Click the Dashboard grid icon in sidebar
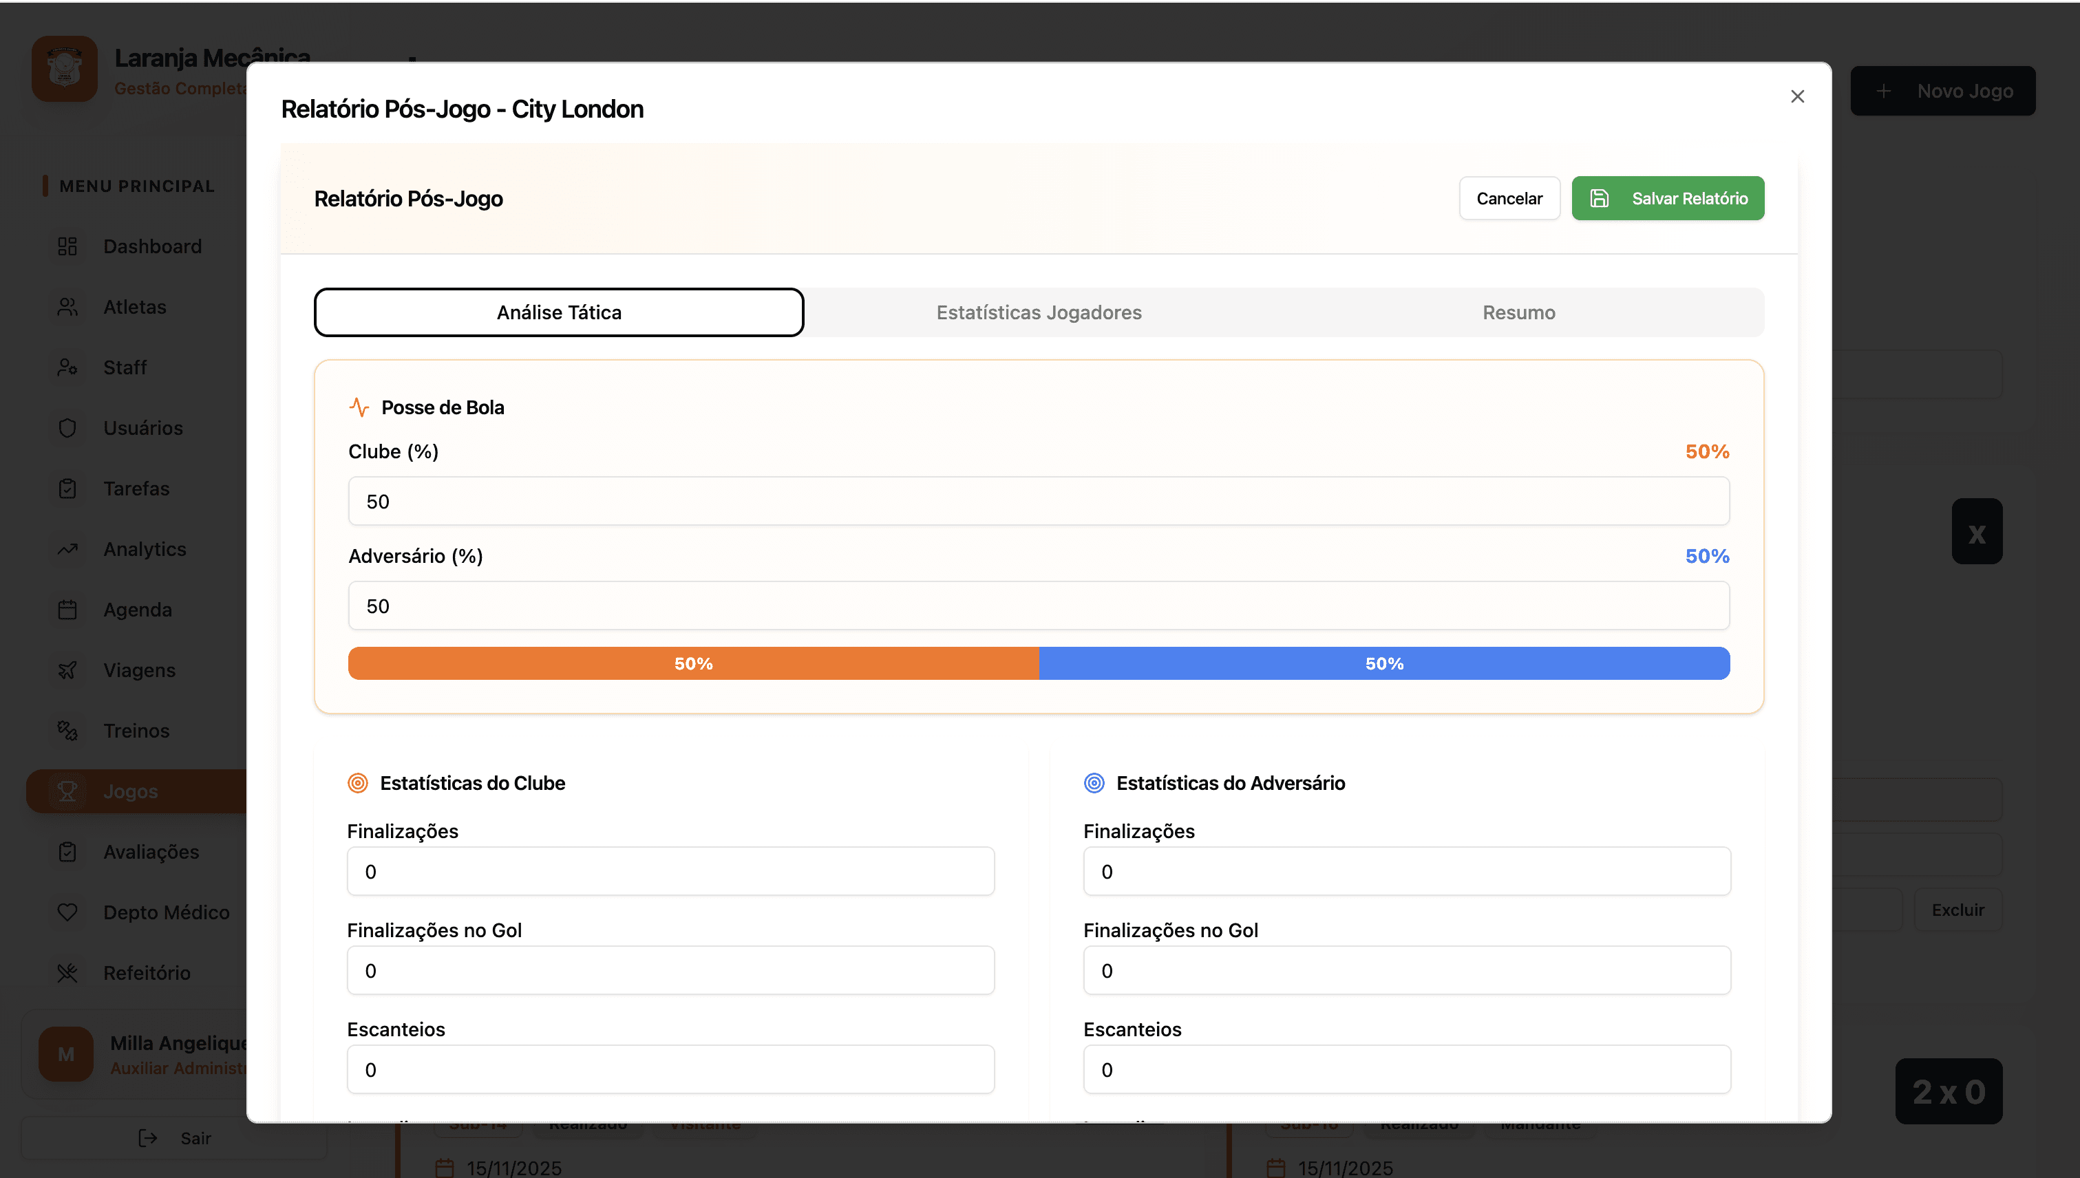This screenshot has width=2080, height=1178. pos(67,246)
